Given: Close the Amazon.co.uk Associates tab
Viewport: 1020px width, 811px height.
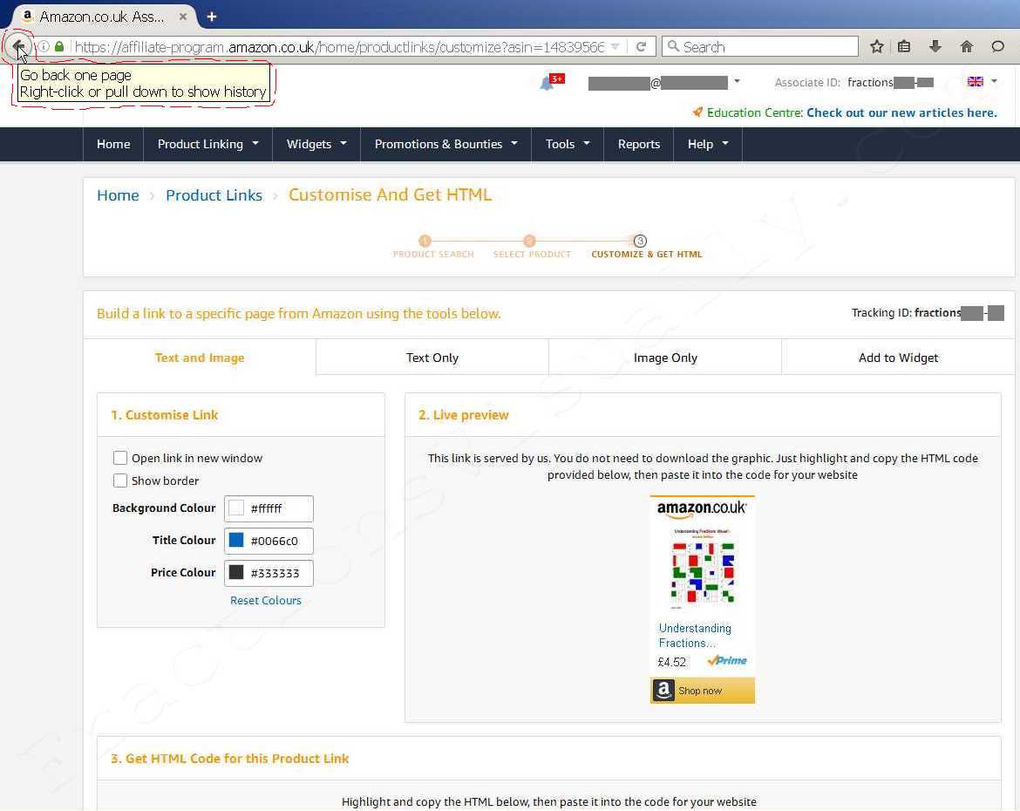Looking at the screenshot, I should click(x=183, y=17).
